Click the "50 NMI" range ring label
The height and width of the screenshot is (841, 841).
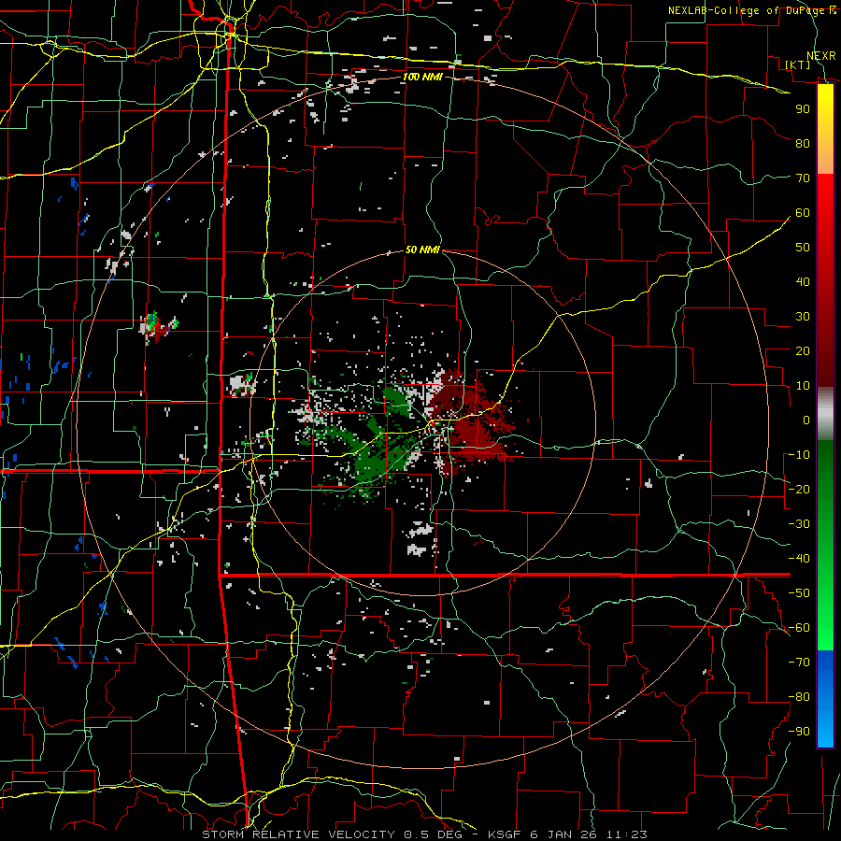click(422, 249)
